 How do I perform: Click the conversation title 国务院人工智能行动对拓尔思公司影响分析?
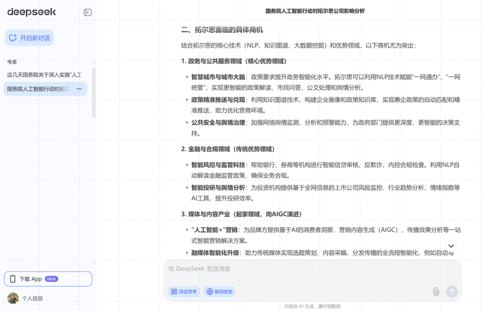click(315, 11)
